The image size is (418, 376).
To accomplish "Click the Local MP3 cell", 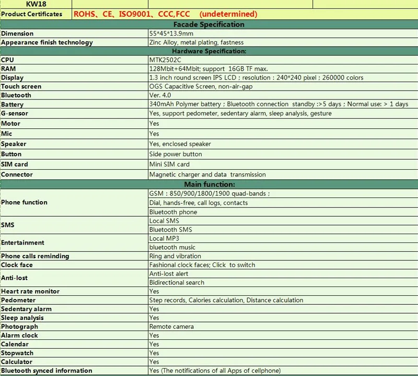I will pos(283,238).
